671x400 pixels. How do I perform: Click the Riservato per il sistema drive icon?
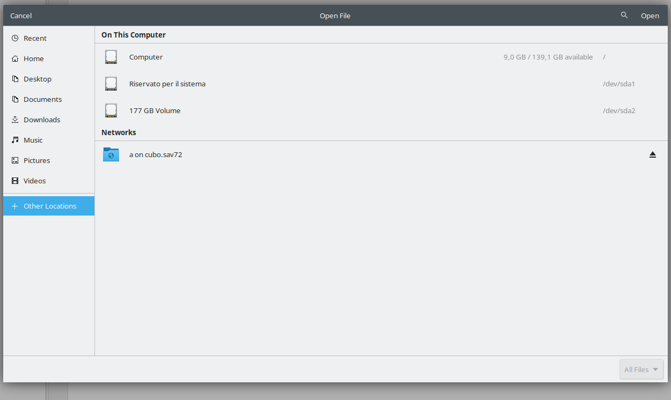point(111,84)
